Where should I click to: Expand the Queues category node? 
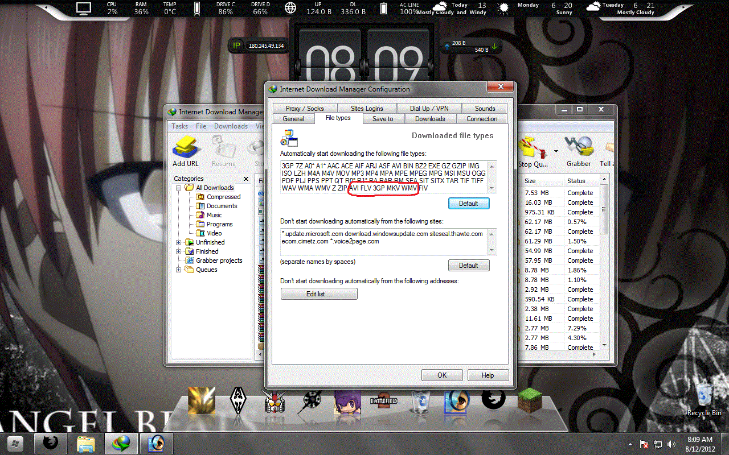pyautogui.click(x=179, y=270)
